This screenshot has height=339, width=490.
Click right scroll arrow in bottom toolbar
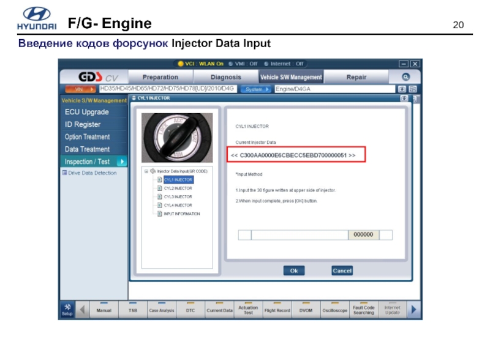coord(414,310)
